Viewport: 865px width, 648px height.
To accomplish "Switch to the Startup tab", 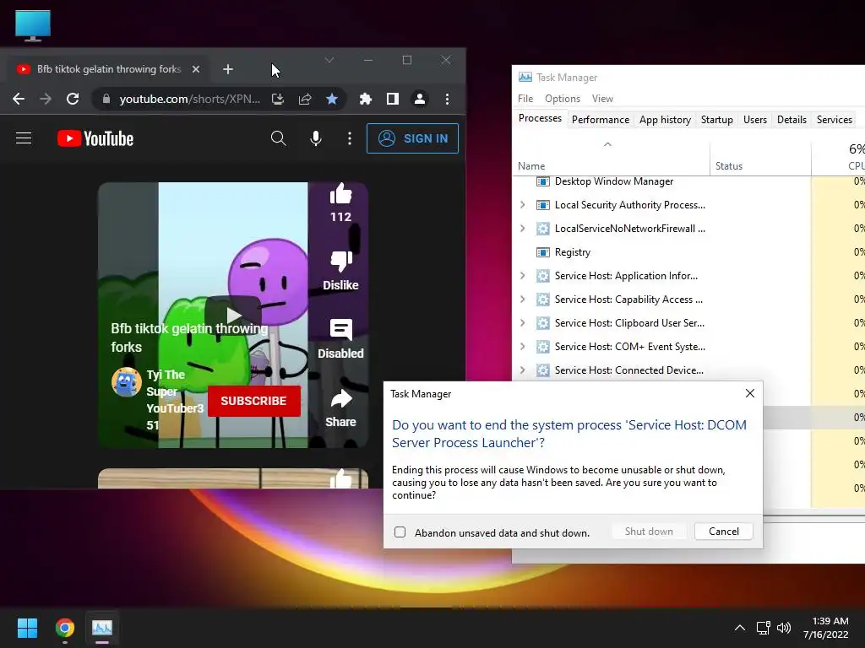I will coord(716,120).
